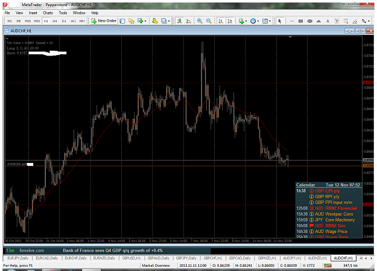Switch to the AUDJPY,H1 chart tab
Screen dimensions: 377x271
[x=292, y=258]
